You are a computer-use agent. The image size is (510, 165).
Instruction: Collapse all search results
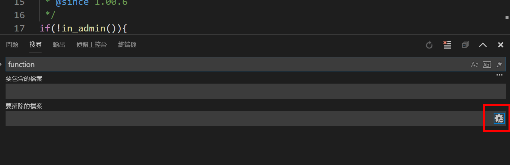coord(465,45)
